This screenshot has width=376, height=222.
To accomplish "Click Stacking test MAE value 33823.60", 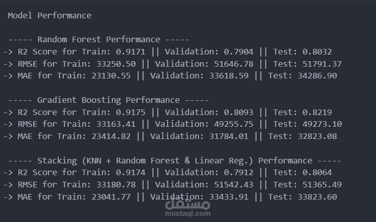I will pyautogui.click(x=317, y=197).
